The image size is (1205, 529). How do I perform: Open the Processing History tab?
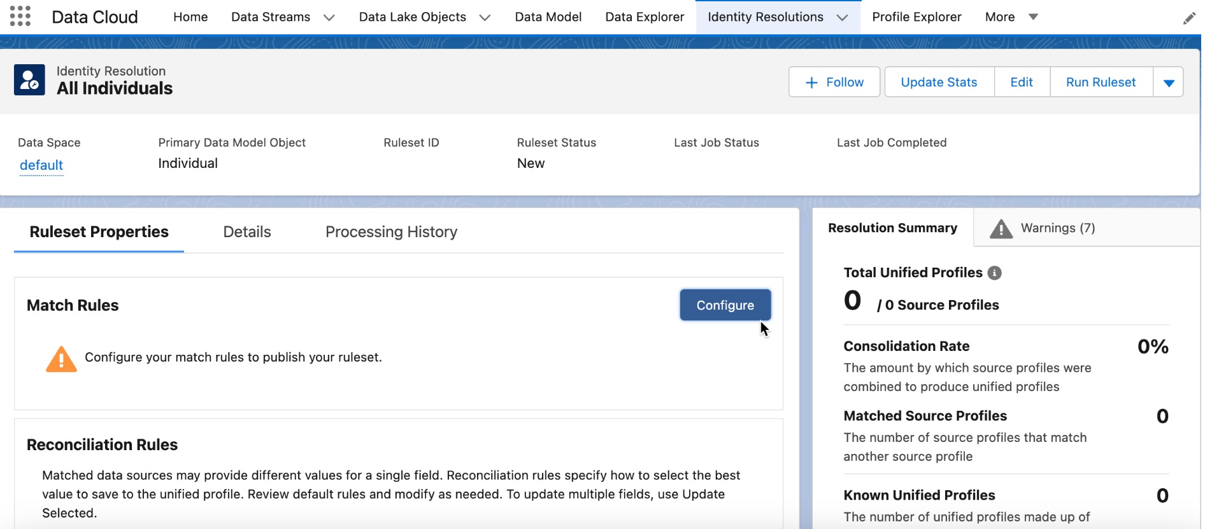[391, 232]
